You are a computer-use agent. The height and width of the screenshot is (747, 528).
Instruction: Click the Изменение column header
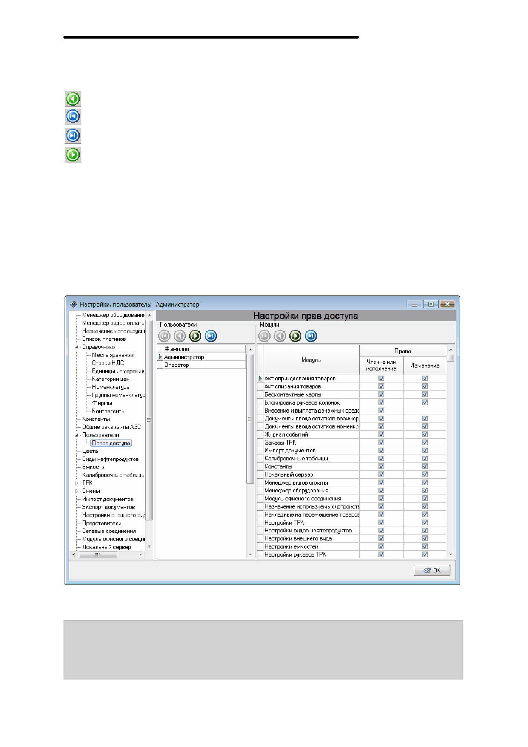pos(424,365)
